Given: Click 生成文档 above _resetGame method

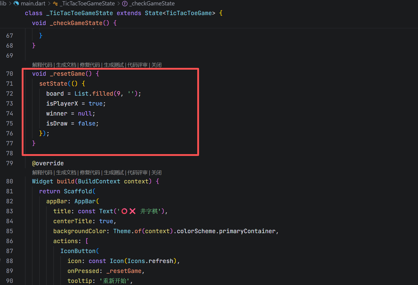Looking at the screenshot, I should click(66, 65).
